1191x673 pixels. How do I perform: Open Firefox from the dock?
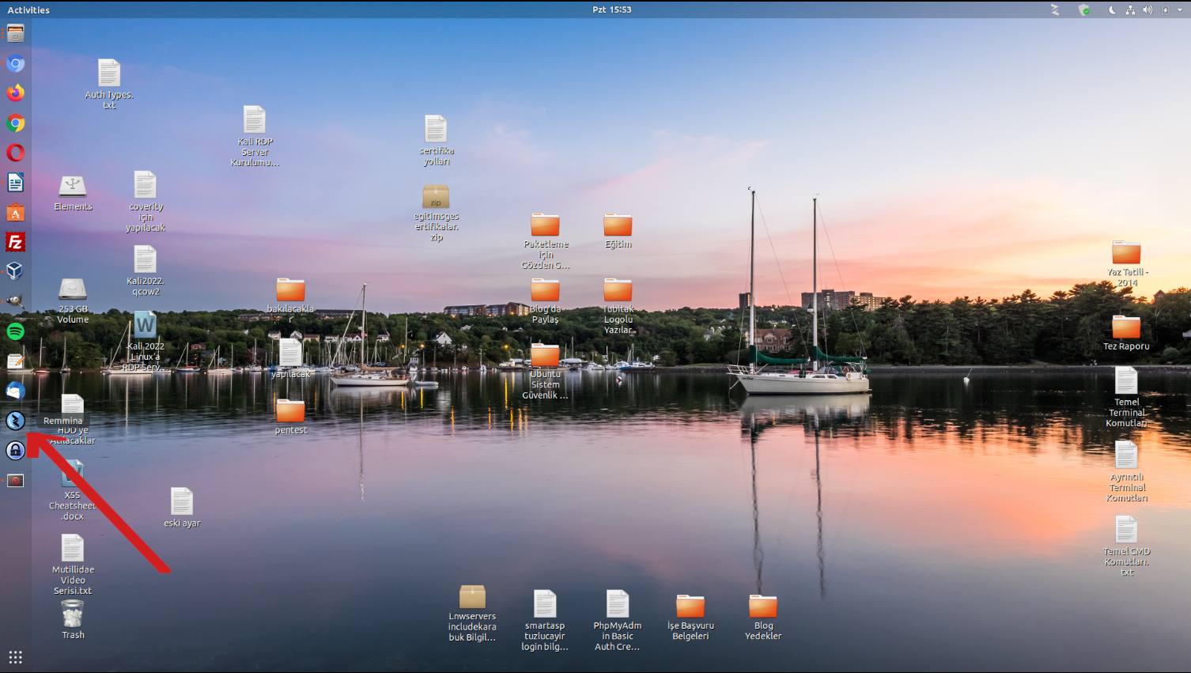15,93
